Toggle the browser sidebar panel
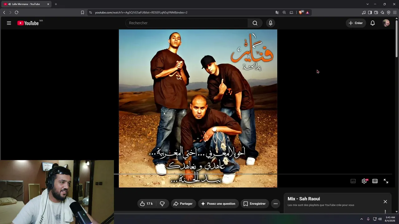The width and height of the screenshot is (399, 224). pyautogui.click(x=370, y=12)
